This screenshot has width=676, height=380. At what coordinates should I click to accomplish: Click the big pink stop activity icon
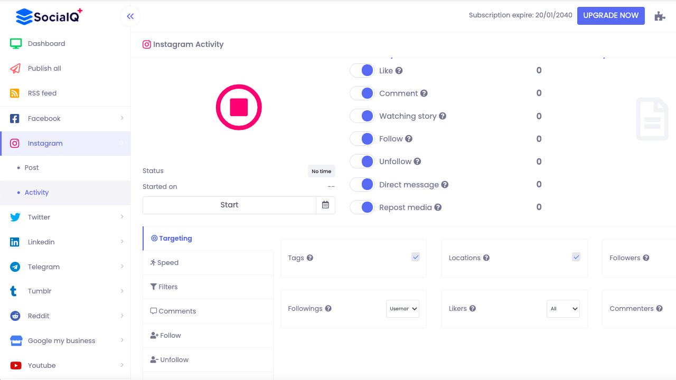[239, 107]
